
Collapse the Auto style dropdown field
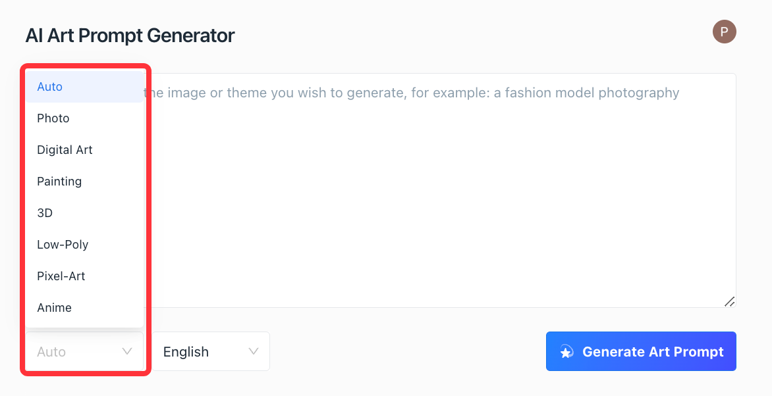pos(84,351)
